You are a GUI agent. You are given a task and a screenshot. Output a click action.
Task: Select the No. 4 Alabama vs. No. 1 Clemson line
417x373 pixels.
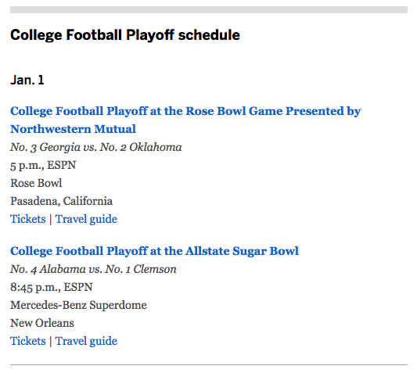[x=93, y=269]
